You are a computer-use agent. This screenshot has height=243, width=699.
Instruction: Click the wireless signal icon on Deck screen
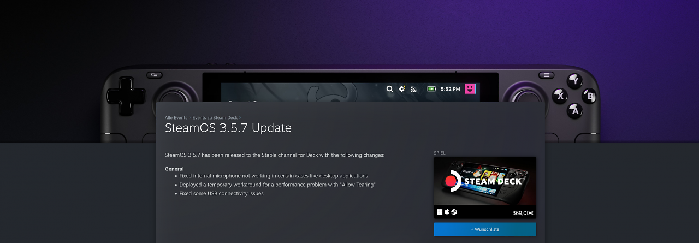[x=413, y=89]
